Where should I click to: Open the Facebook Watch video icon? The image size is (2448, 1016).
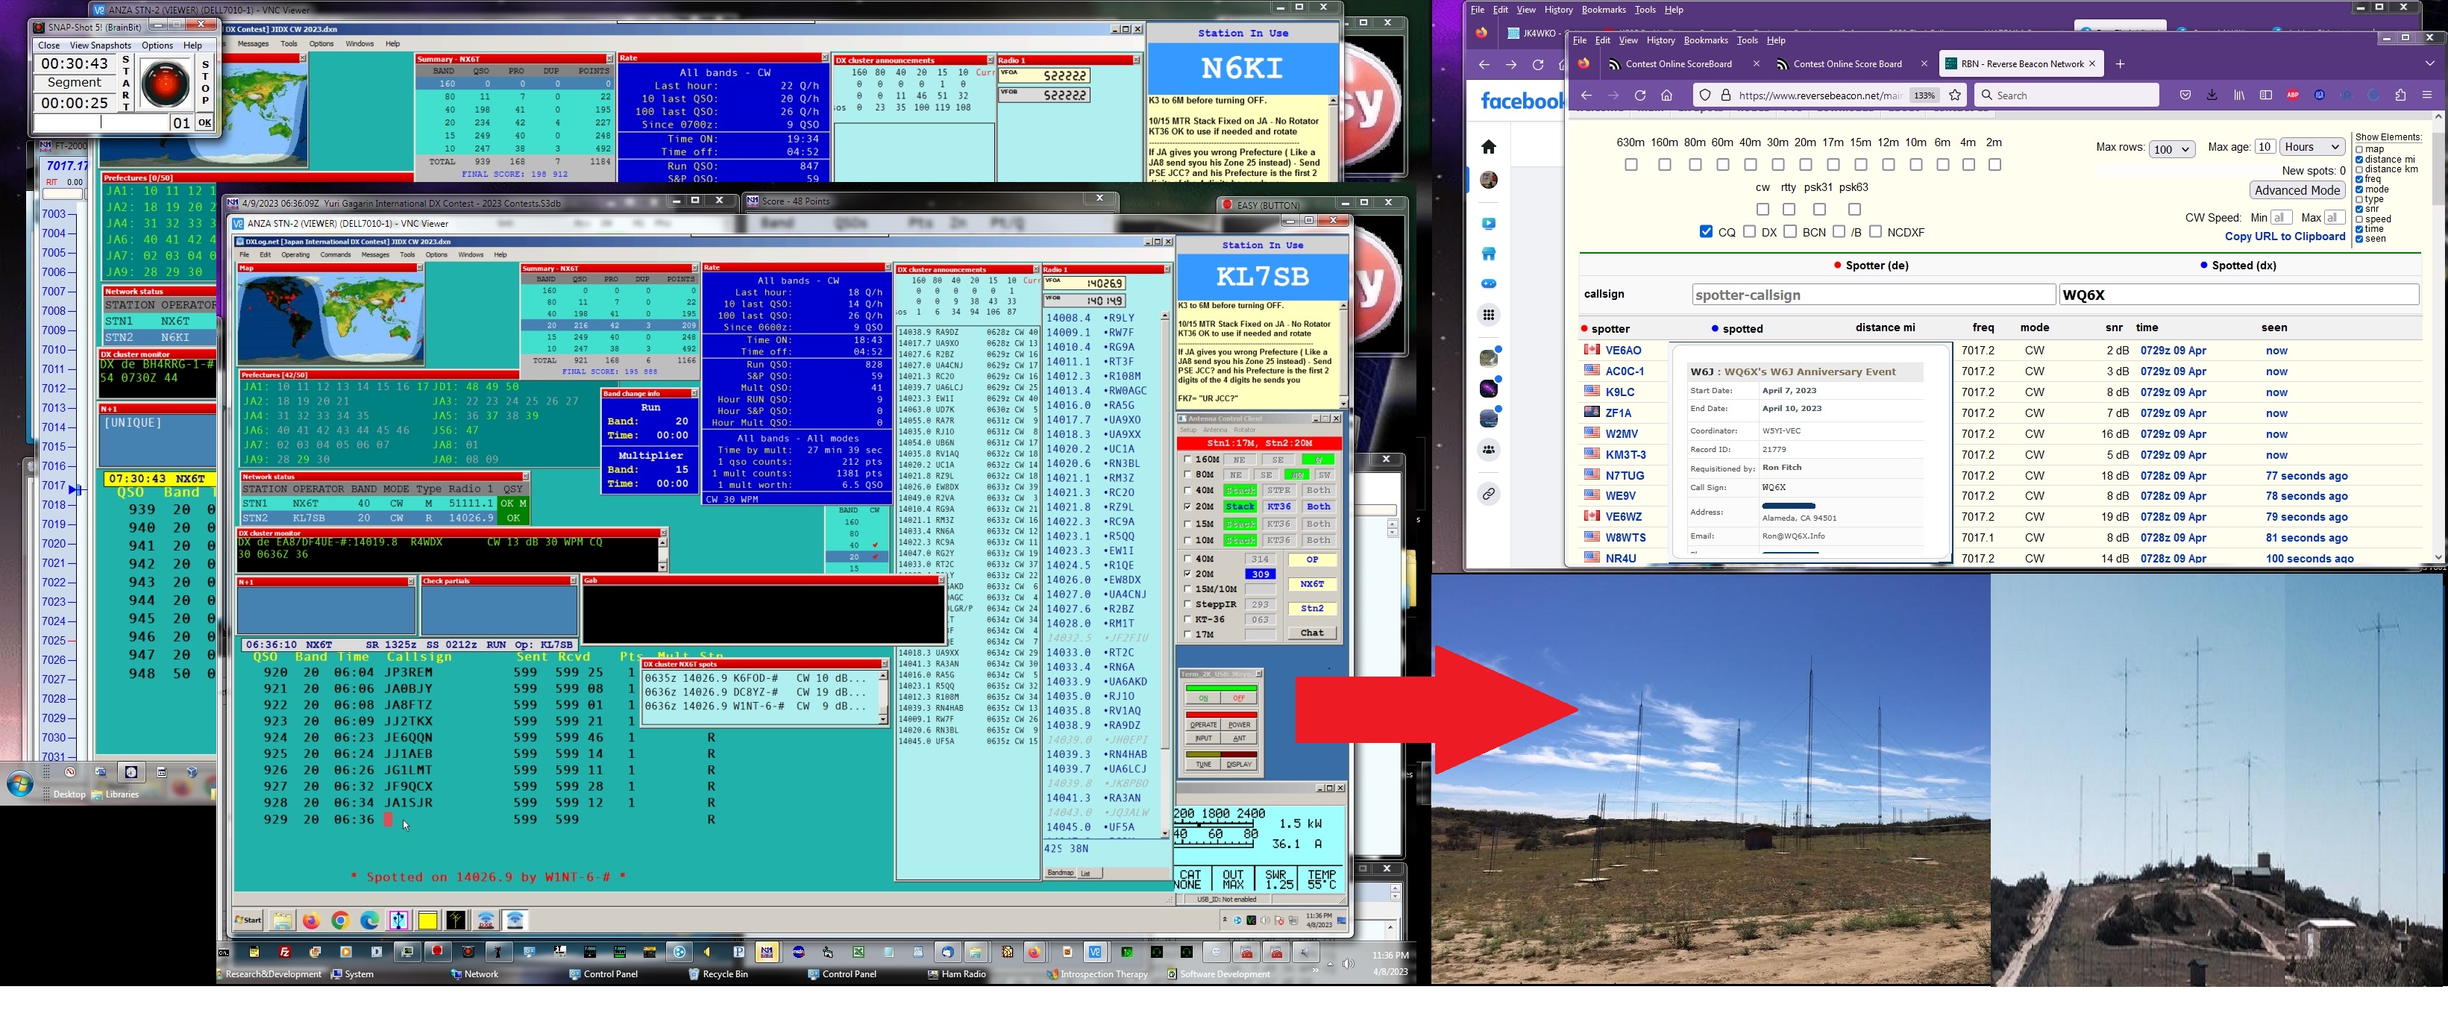click(1489, 223)
